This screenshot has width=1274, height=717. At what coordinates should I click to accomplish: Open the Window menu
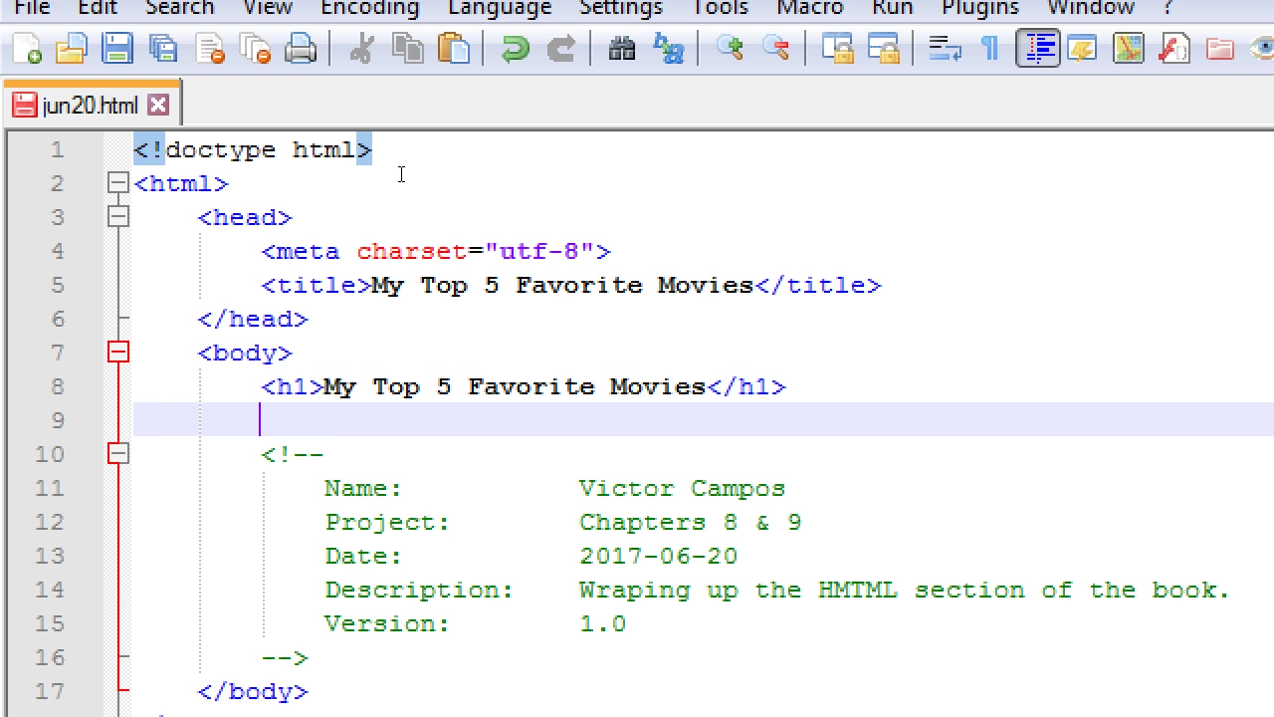click(1091, 8)
